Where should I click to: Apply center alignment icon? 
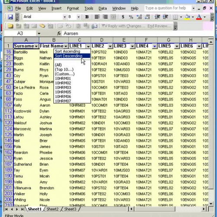(105, 17)
